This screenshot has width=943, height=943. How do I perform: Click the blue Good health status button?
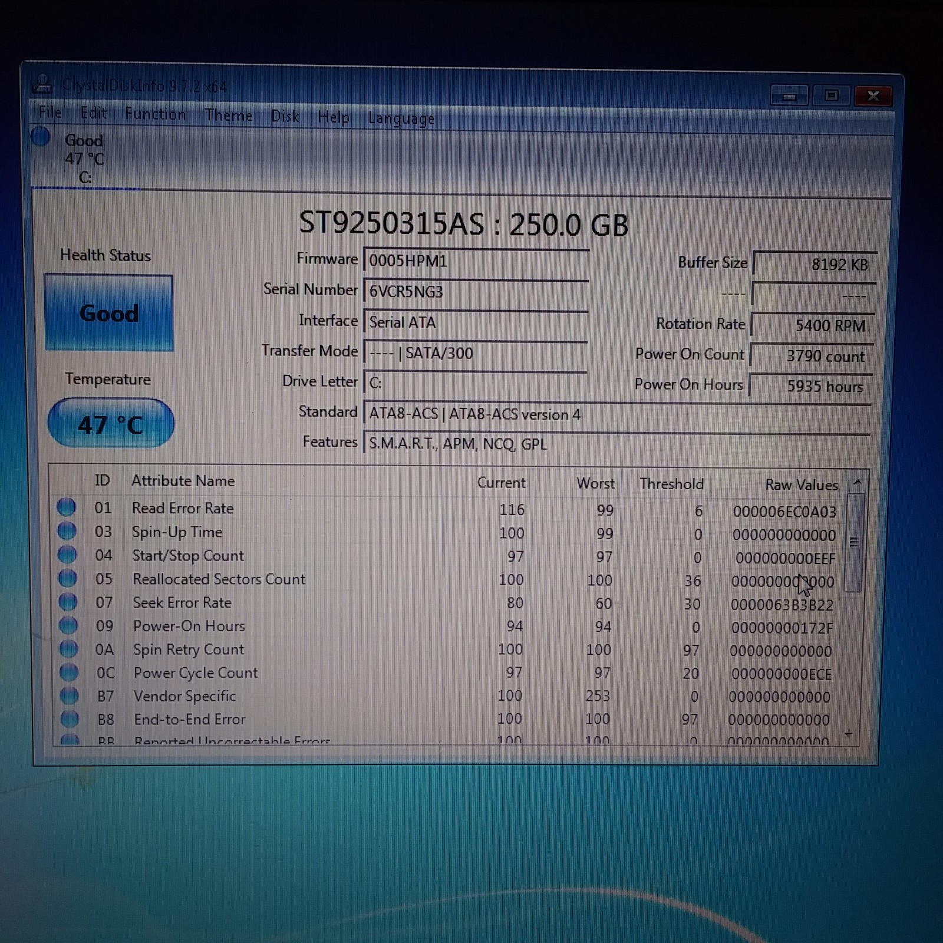pyautogui.click(x=109, y=313)
